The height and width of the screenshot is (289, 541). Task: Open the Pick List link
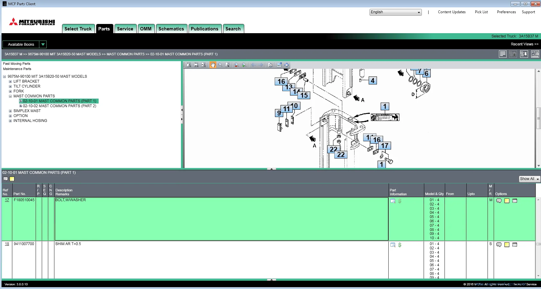(481, 12)
